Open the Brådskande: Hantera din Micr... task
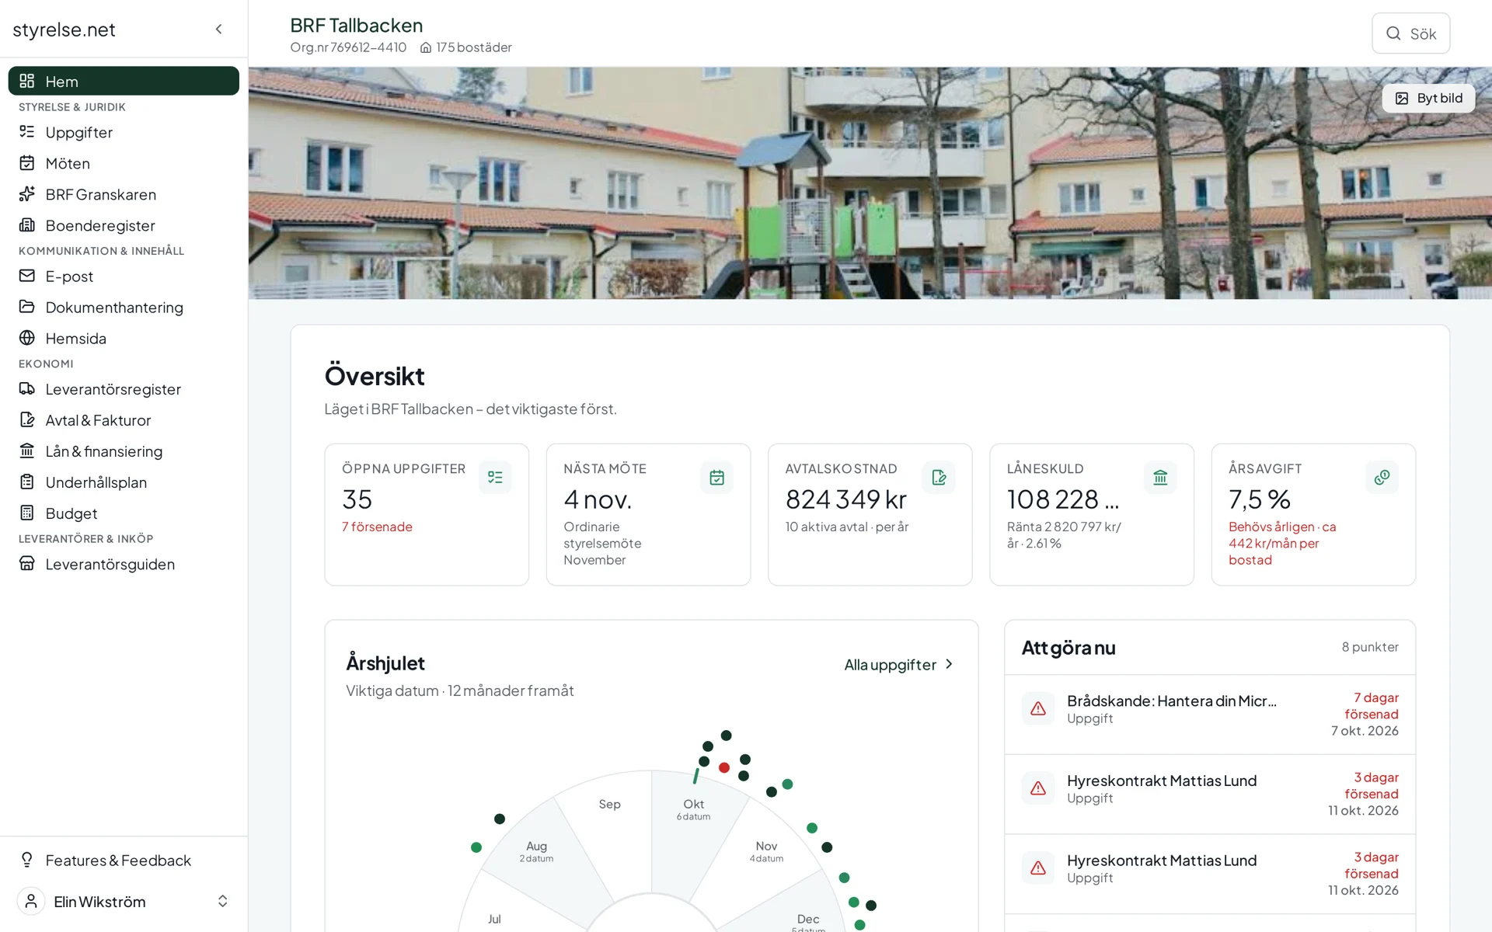The image size is (1492, 932). (1210, 715)
